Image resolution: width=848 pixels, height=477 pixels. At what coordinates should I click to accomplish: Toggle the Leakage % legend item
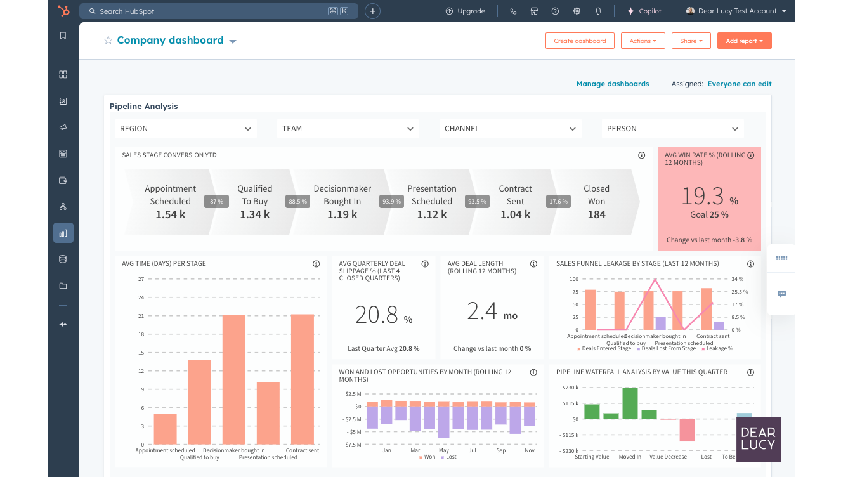[716, 348]
